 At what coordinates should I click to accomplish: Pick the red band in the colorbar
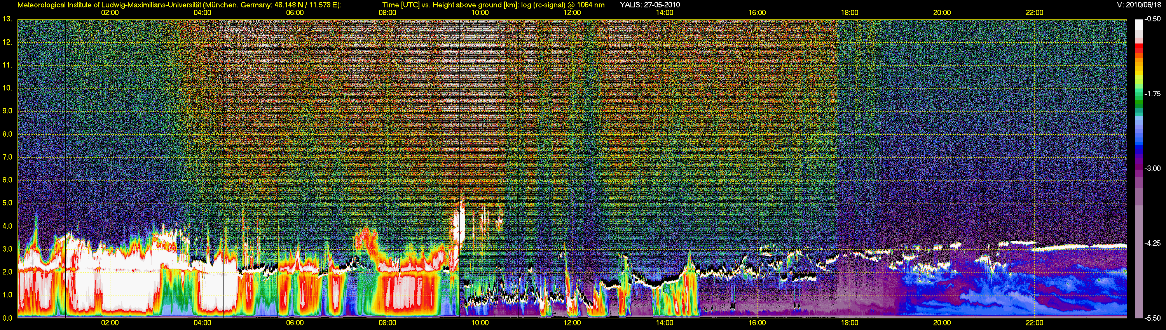[1139, 47]
